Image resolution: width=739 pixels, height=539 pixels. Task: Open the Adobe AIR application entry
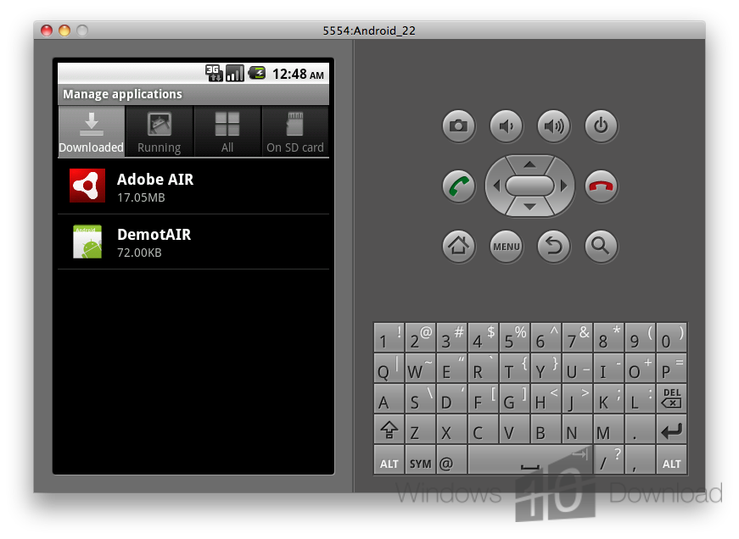pyautogui.click(x=193, y=186)
